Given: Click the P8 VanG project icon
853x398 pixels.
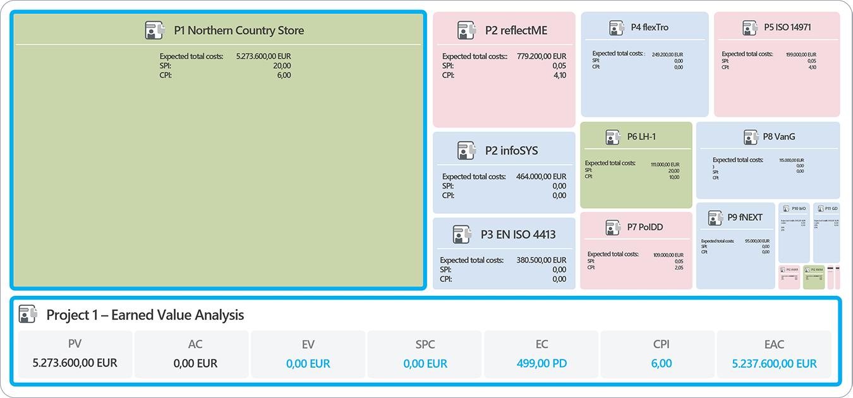Looking at the screenshot, I should 750,137.
